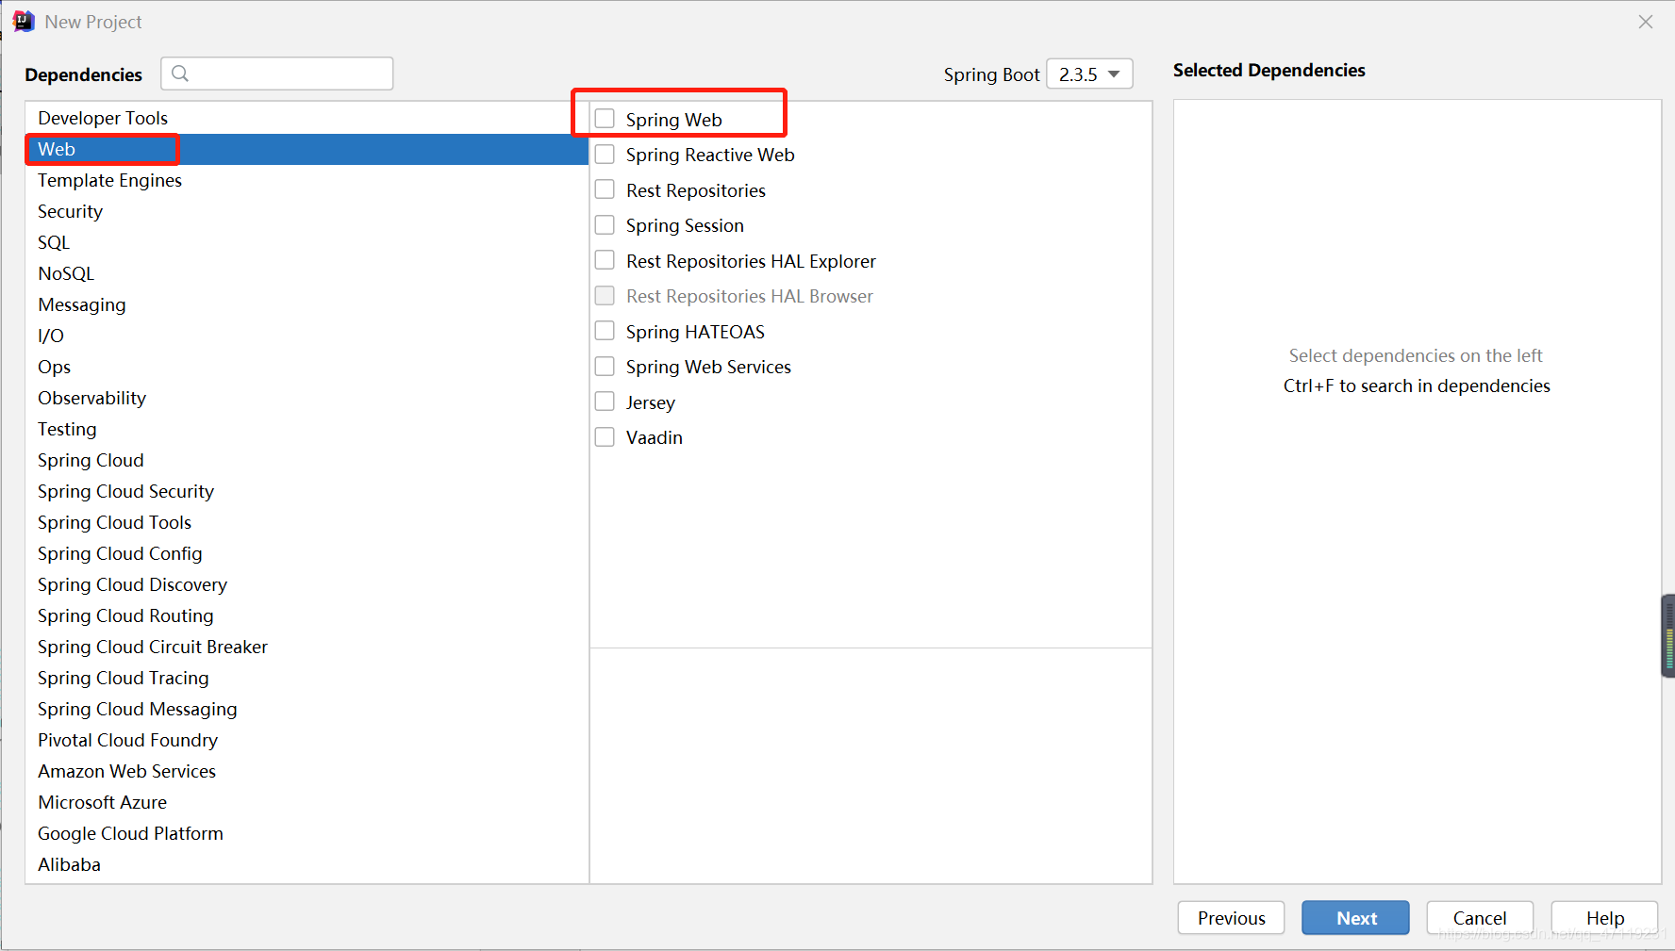Choose the Alibaba category
This screenshot has width=1675, height=951.
pyautogui.click(x=307, y=864)
